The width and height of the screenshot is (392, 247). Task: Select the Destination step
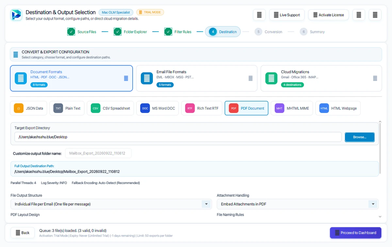223,32
